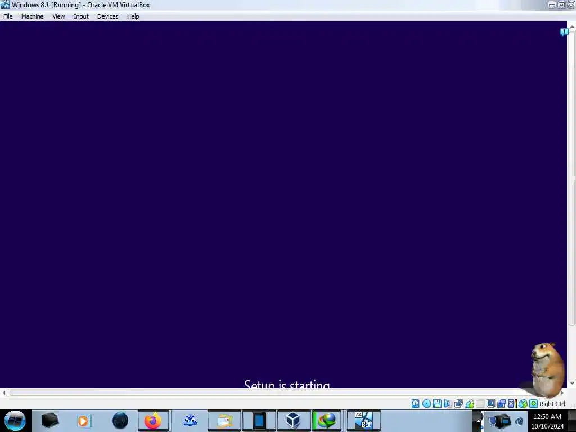Click the display status icon

tap(490, 404)
